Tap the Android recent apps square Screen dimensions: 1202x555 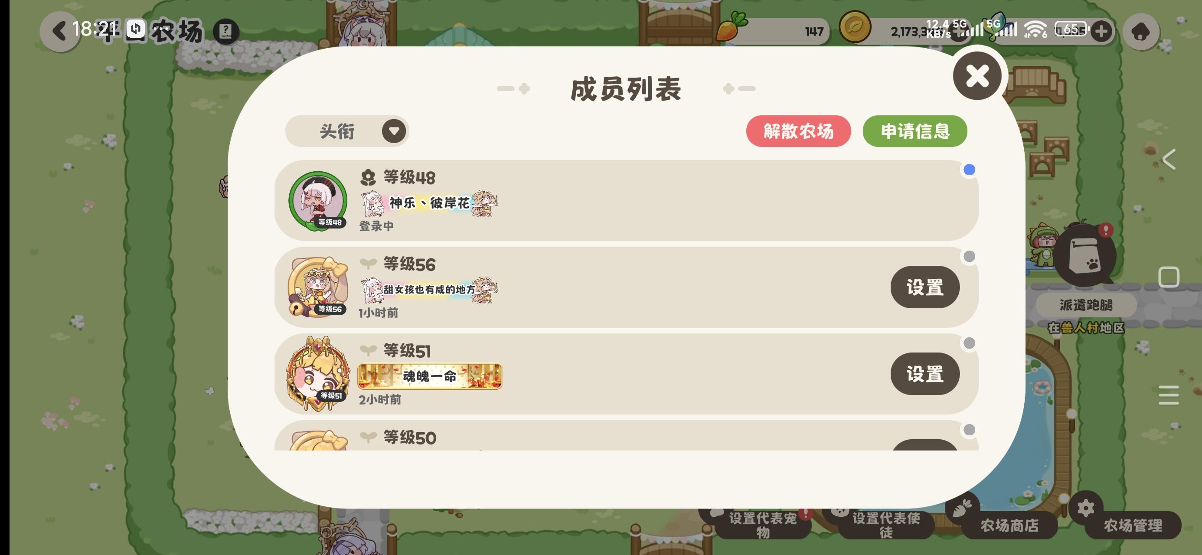(1169, 277)
